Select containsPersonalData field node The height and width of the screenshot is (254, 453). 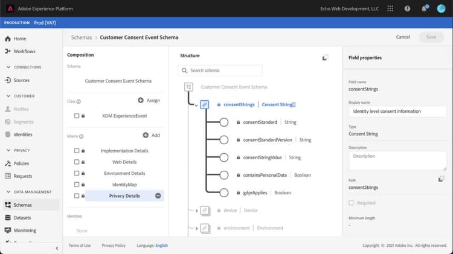pos(224,175)
